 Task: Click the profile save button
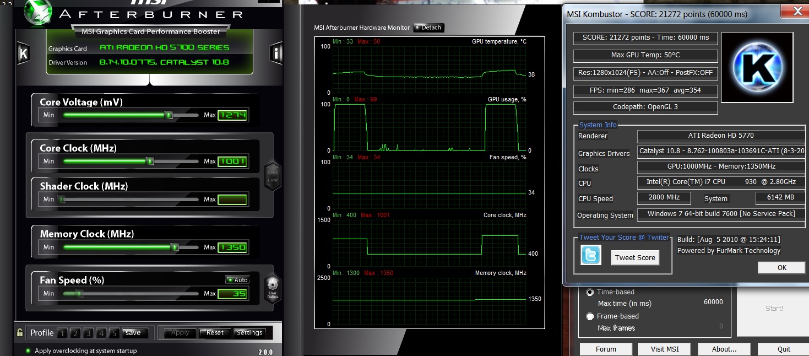pyautogui.click(x=135, y=333)
